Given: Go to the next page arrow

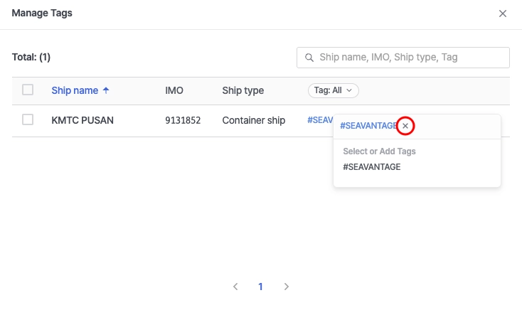Looking at the screenshot, I should click(x=287, y=287).
